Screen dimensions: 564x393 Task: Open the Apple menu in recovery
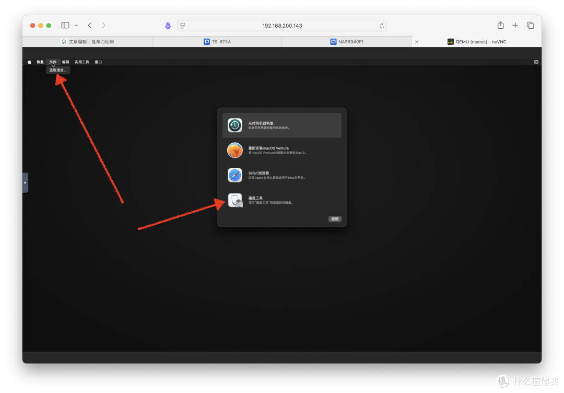tap(30, 62)
